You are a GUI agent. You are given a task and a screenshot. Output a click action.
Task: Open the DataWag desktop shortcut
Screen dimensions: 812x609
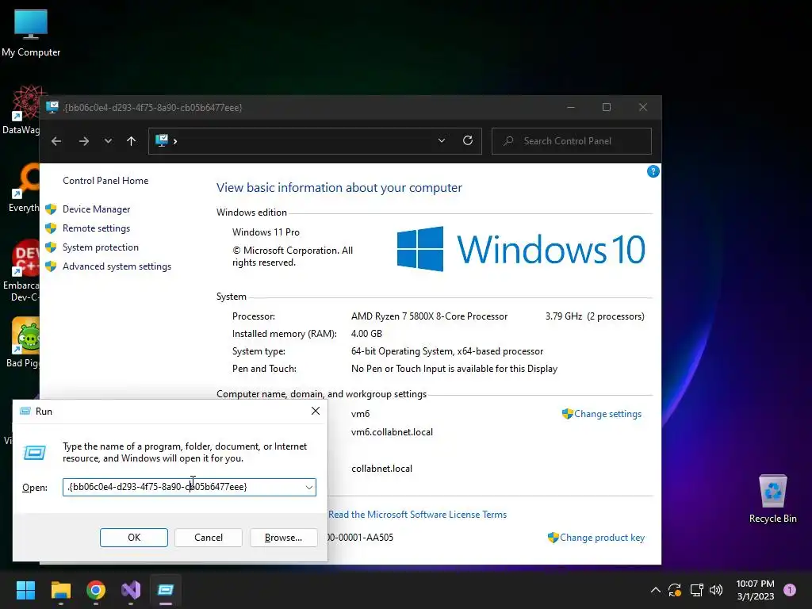point(21,109)
